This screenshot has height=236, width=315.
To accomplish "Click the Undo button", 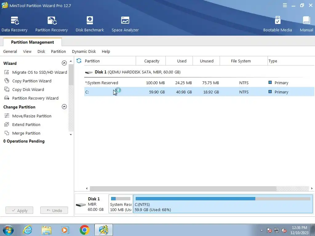I will (x=54, y=210).
